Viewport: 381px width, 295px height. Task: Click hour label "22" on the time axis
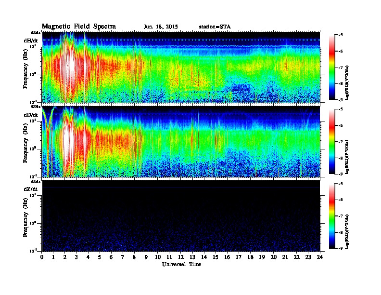pyautogui.click(x=297, y=257)
